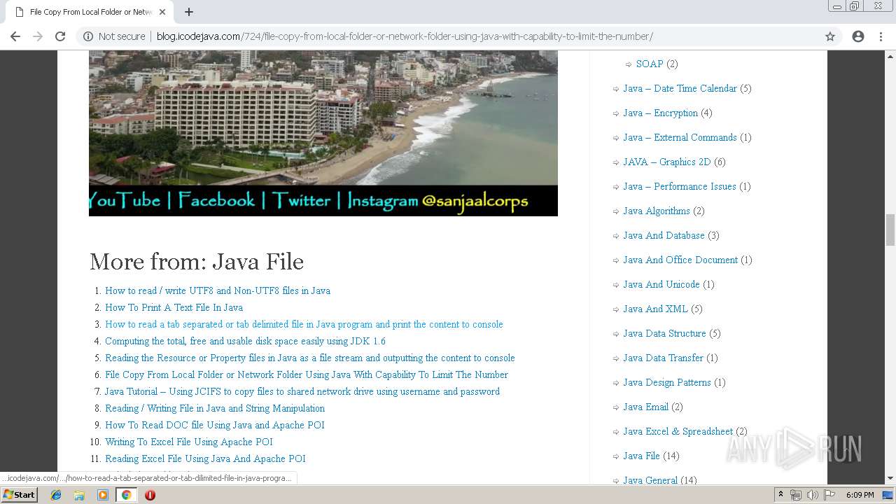The width and height of the screenshot is (896, 504).
Task: Open the File Explorer taskbar icon
Action: coord(79,495)
